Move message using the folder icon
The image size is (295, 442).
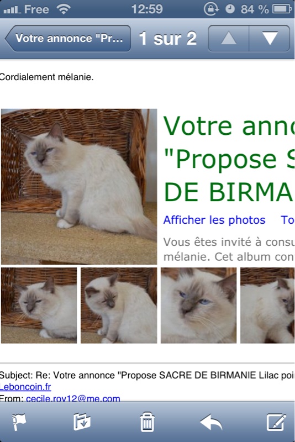(82, 422)
